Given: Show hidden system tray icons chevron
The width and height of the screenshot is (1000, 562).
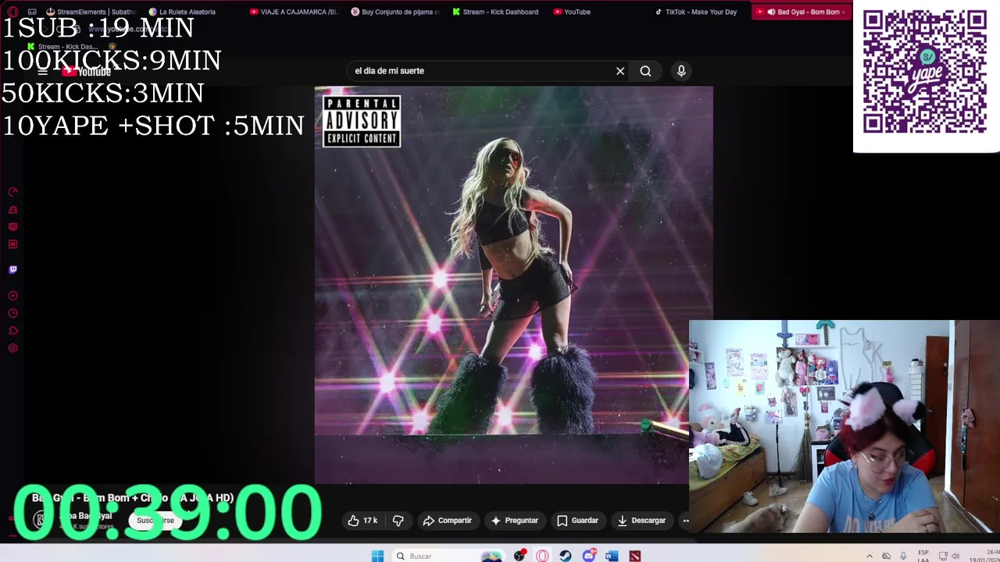Looking at the screenshot, I should coord(870,556).
